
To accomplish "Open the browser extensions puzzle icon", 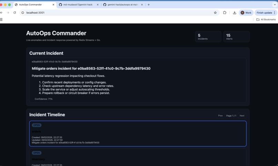I will pyautogui.click(x=225, y=12).
